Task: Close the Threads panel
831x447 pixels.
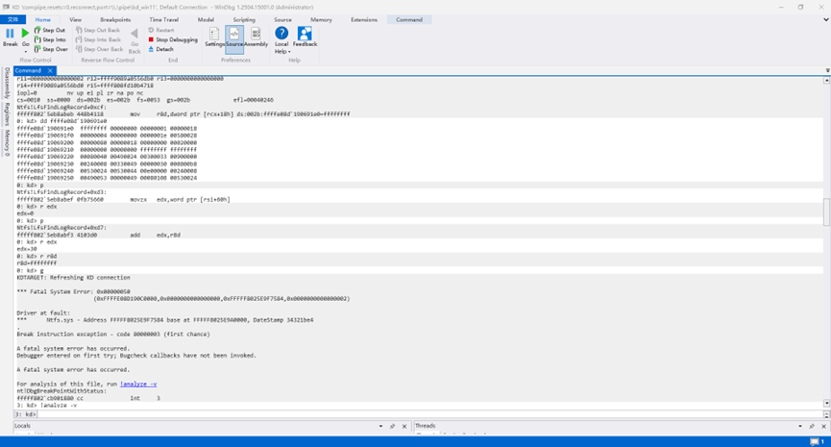Action: click(x=824, y=426)
